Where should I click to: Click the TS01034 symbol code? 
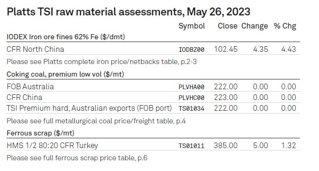pos(191,109)
